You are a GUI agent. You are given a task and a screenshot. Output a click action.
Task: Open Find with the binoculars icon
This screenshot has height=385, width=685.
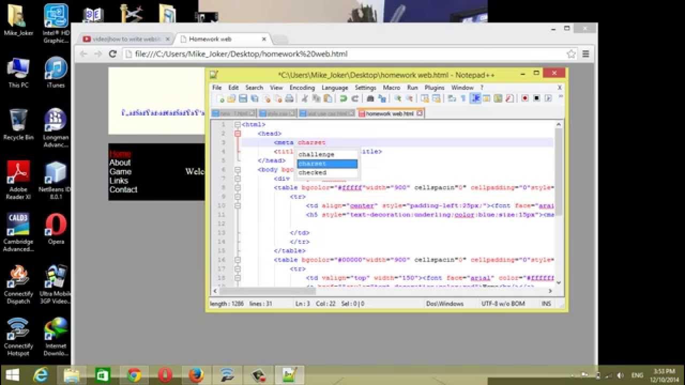pos(370,98)
